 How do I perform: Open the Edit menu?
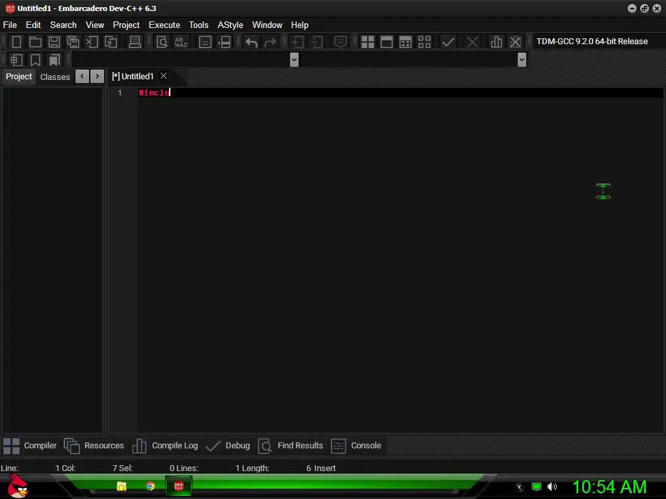[33, 25]
